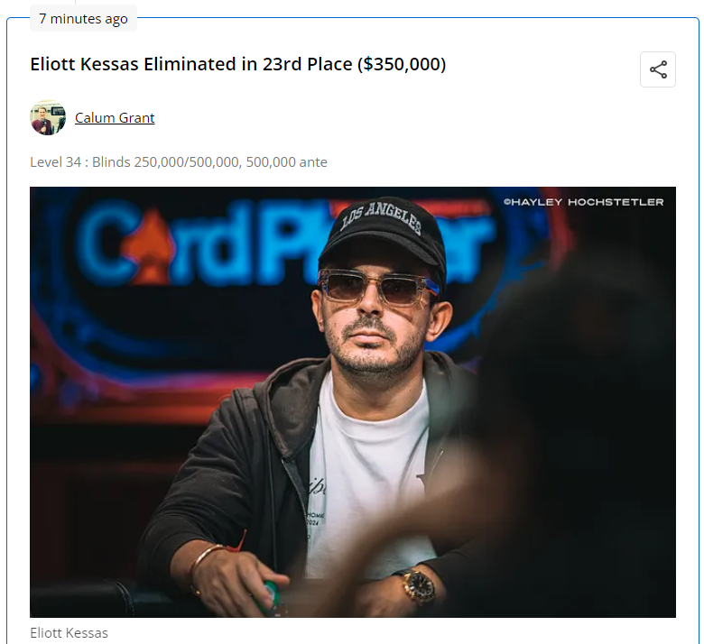The image size is (704, 644).
Task: Click the '7 minutes ago' timestamp
Action: tap(83, 19)
